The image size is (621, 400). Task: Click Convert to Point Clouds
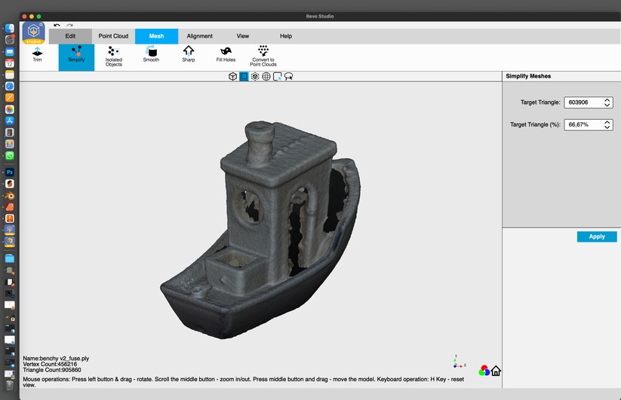coord(263,56)
